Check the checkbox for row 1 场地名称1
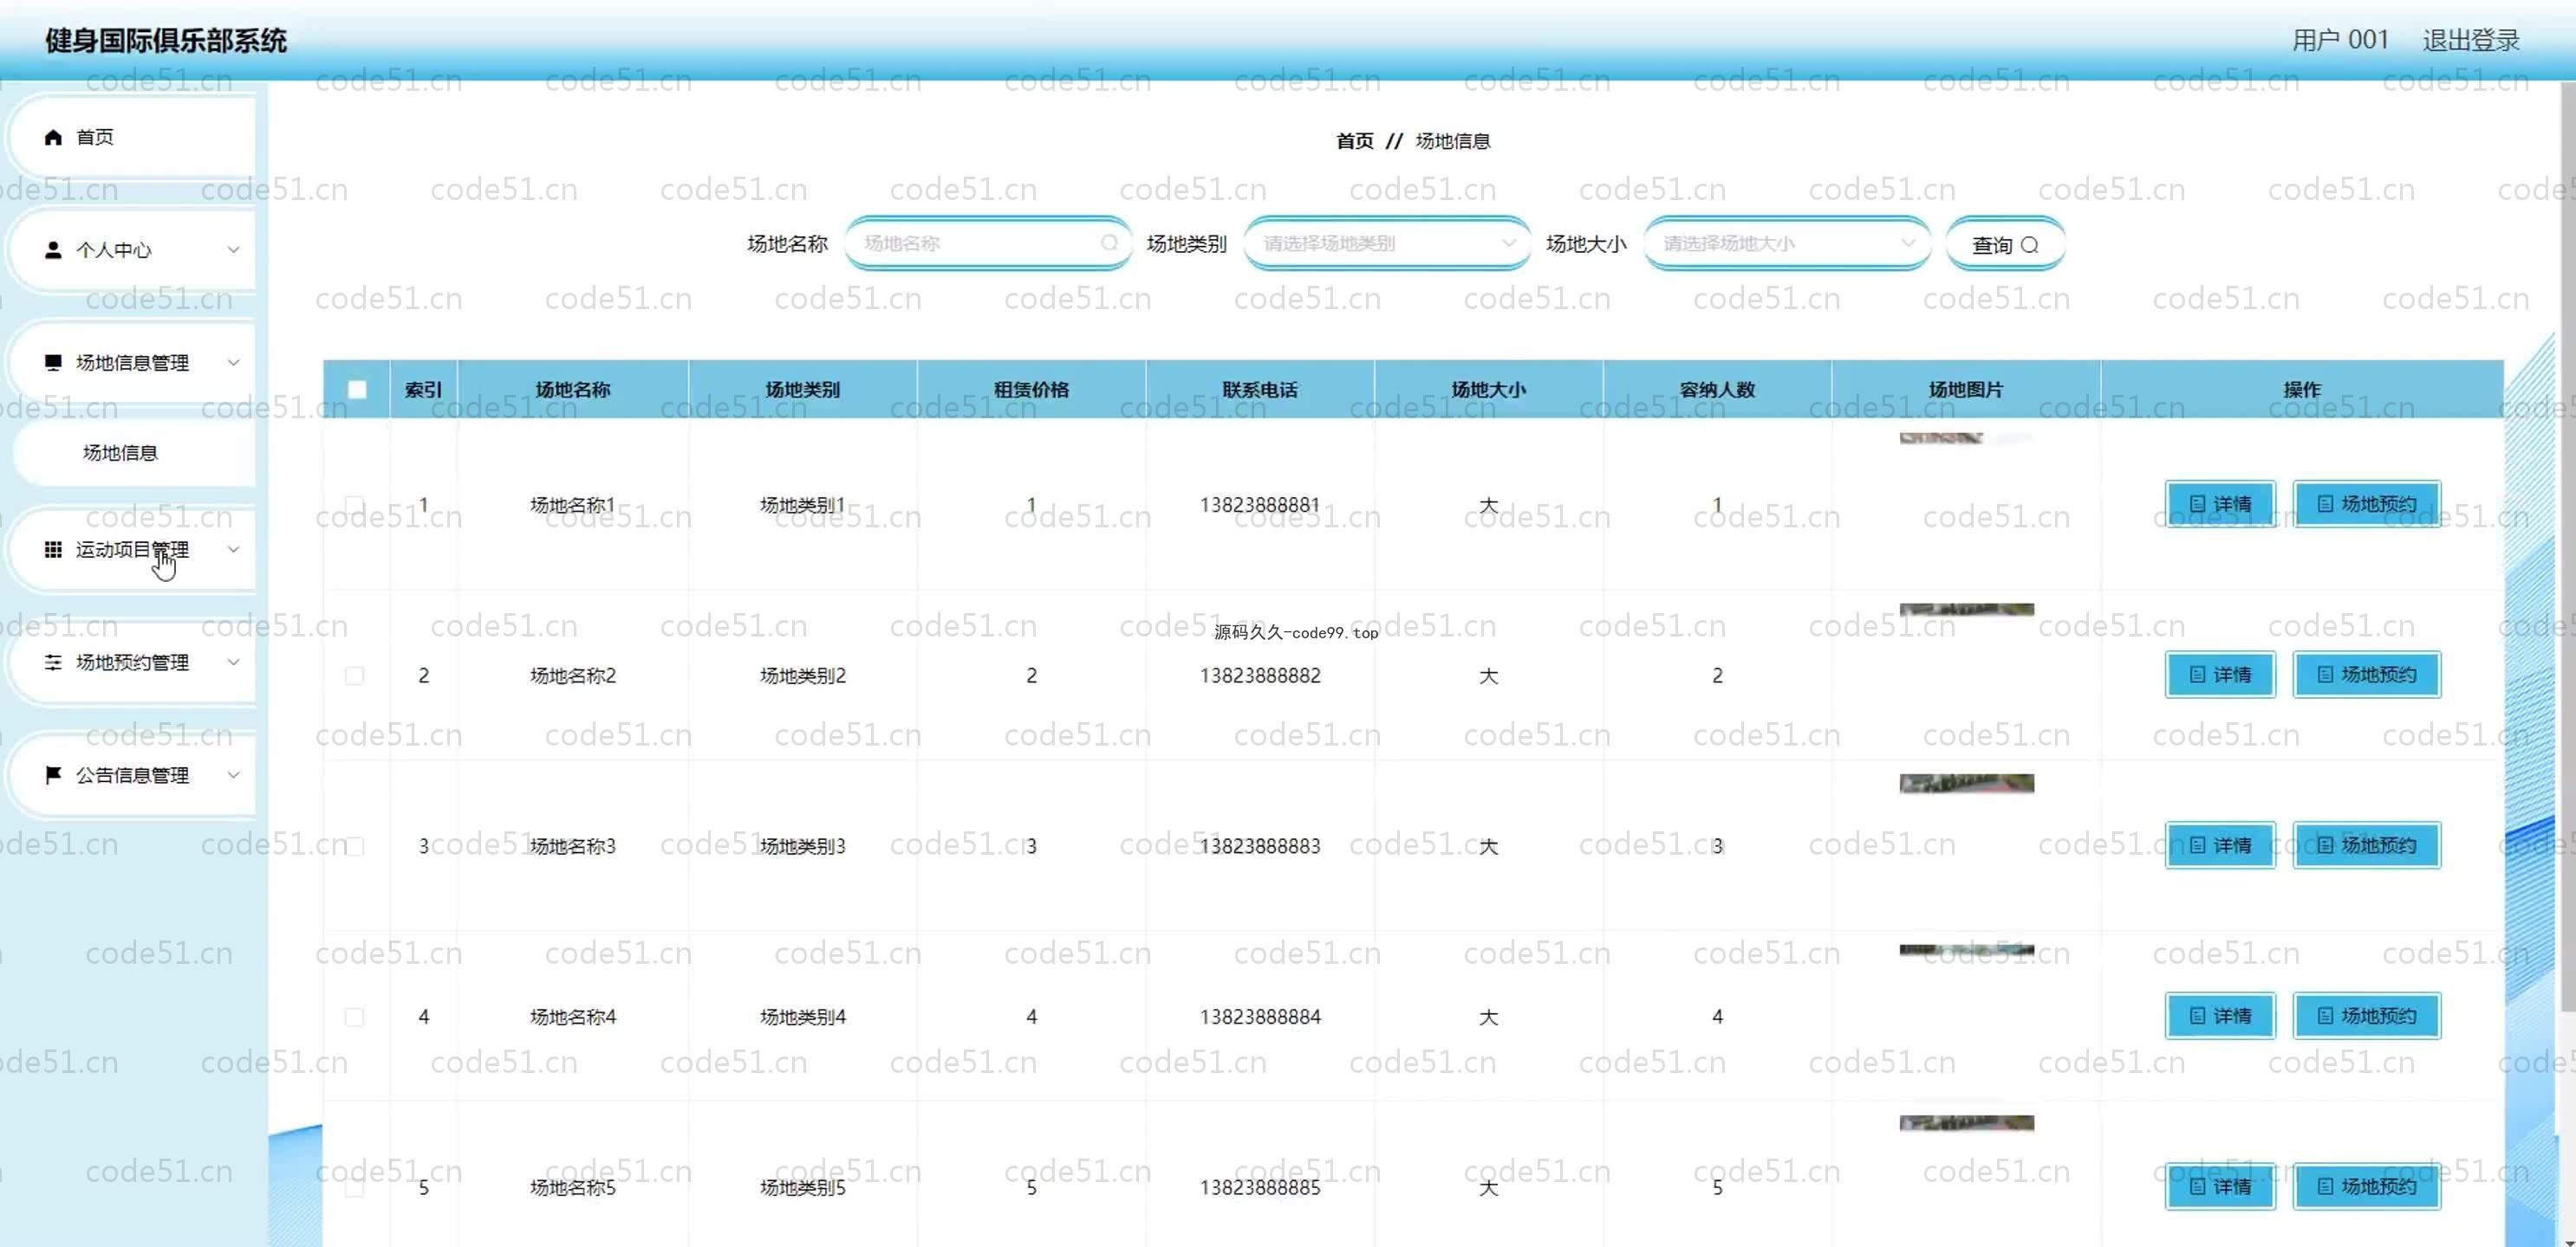This screenshot has width=2576, height=1247. tap(354, 505)
